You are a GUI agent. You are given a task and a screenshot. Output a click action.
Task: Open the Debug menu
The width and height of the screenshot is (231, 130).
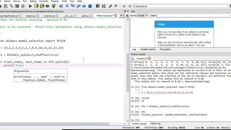coord(33,1)
